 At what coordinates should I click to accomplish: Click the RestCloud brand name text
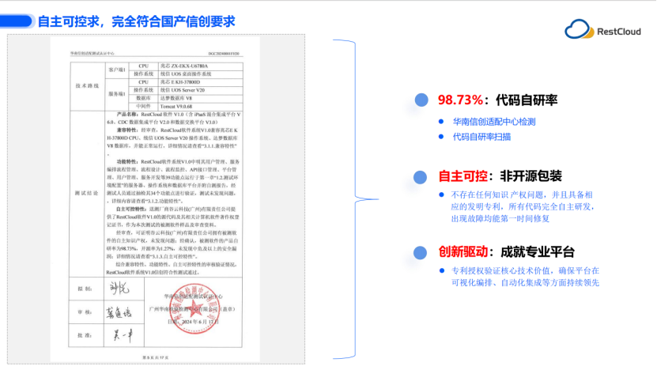coord(620,32)
